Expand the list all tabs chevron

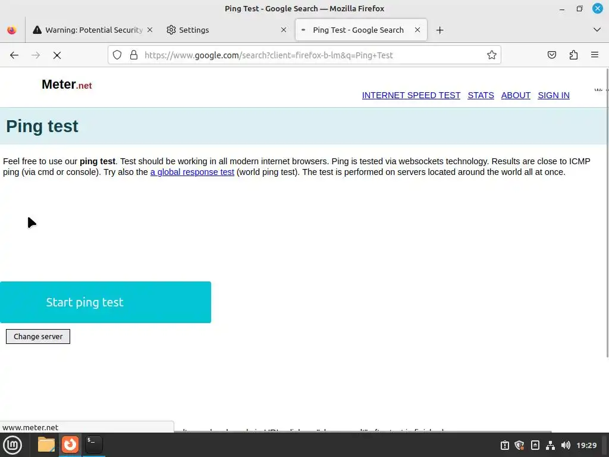(x=597, y=30)
